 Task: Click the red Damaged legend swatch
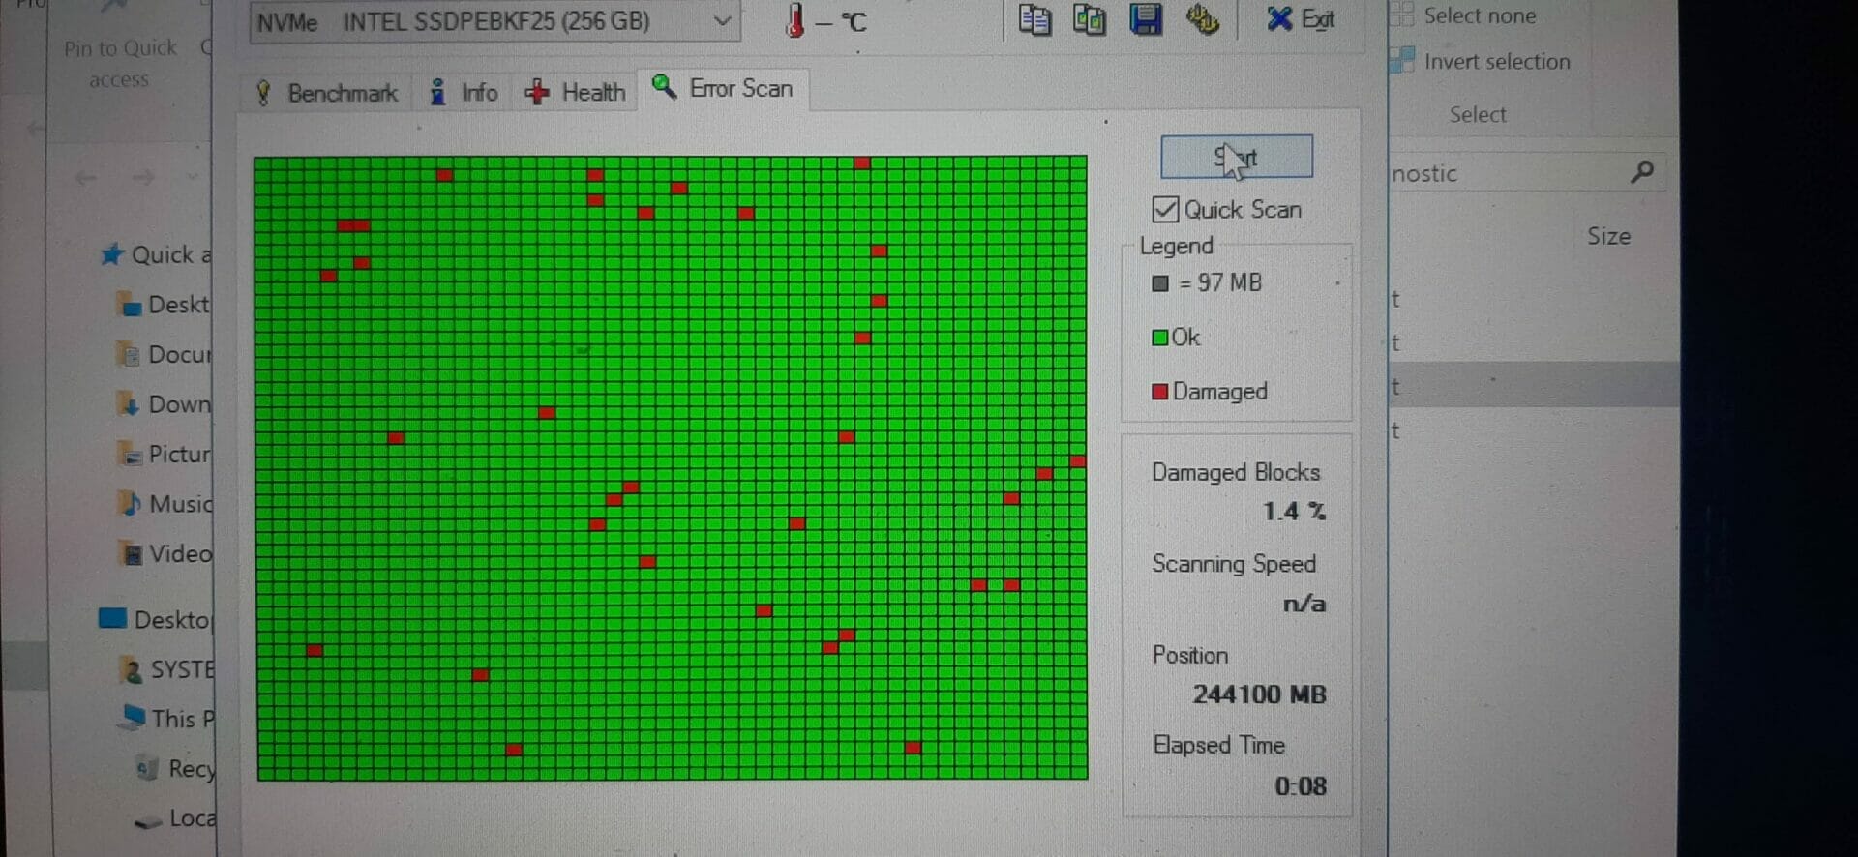click(1159, 392)
